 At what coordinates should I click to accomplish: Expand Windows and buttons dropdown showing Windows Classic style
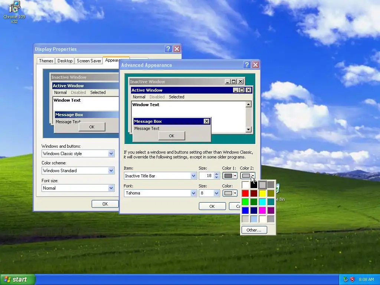[x=111, y=153]
